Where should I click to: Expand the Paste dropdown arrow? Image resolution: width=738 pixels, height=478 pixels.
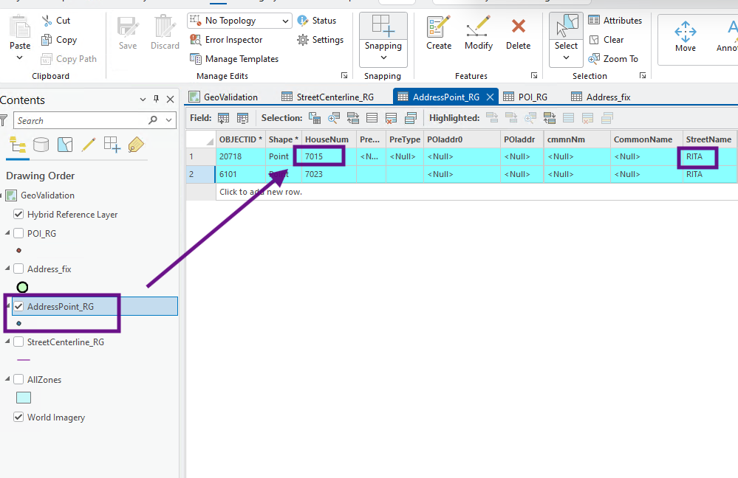click(x=20, y=58)
